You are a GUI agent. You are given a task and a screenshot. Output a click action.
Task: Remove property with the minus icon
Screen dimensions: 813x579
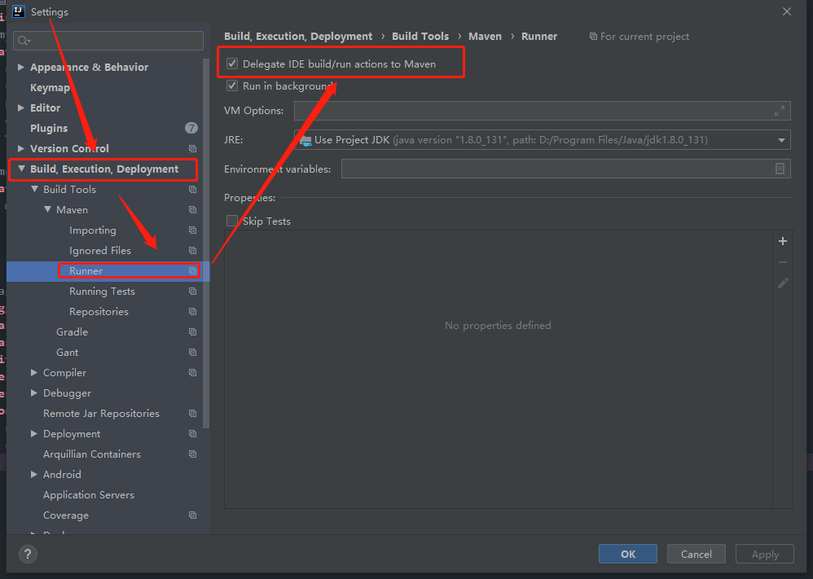(x=783, y=262)
